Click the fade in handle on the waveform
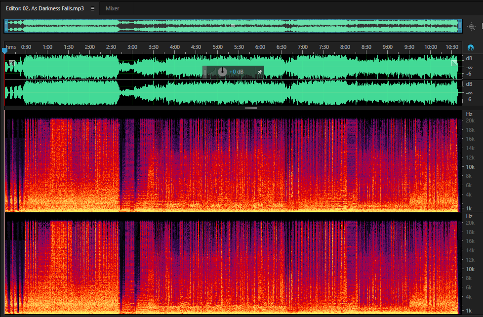This screenshot has height=317, width=483. (12, 63)
